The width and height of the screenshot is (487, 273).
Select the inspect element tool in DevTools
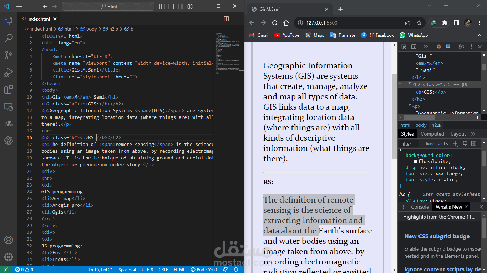pos(404,47)
